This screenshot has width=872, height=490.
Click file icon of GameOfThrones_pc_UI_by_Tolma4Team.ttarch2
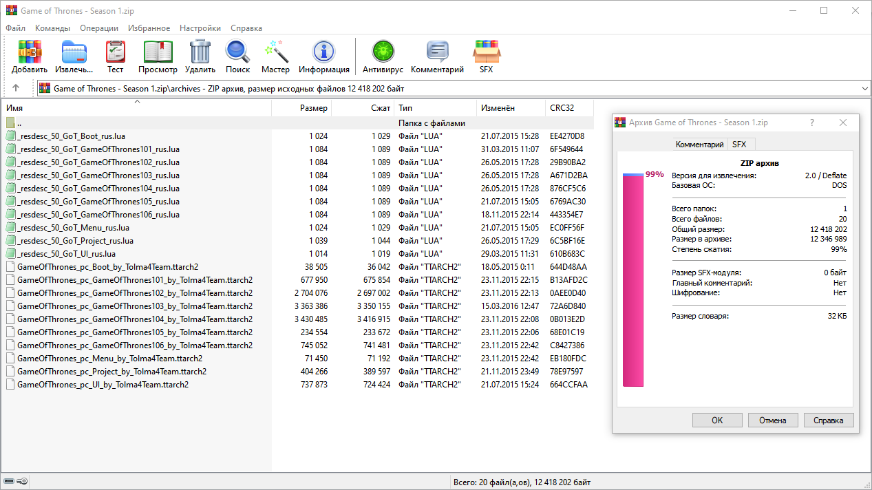[10, 385]
